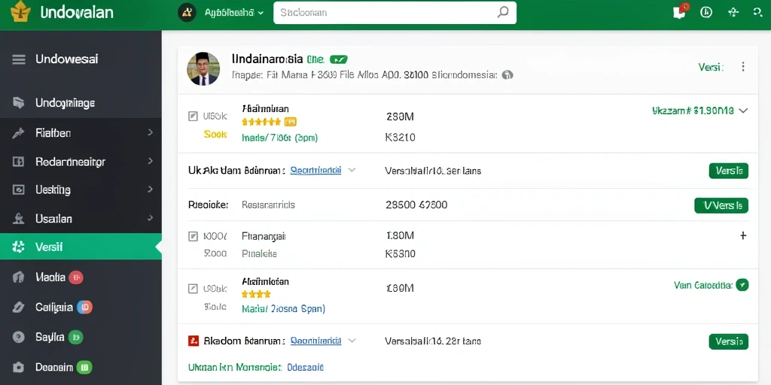Expand the Riatben sidebar submenu
Image resolution: width=771 pixels, height=385 pixels.
[x=150, y=132]
